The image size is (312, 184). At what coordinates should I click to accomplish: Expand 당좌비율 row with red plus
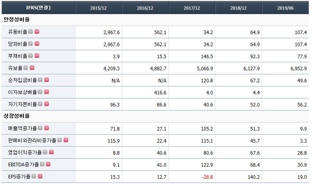(x=37, y=44)
